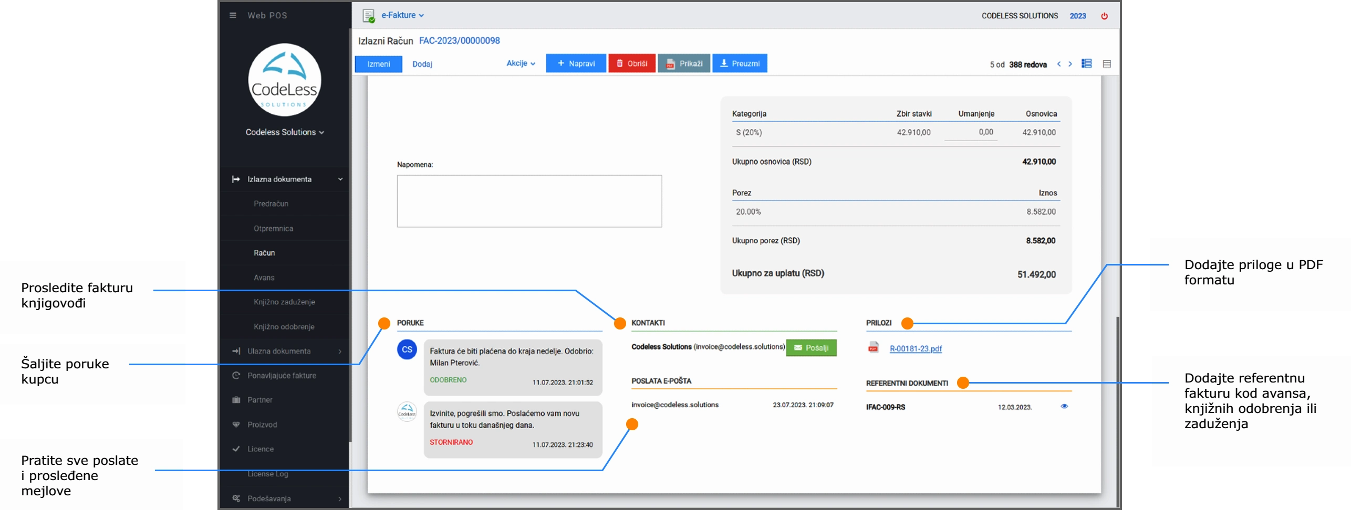Open Predračun in the sidebar

(x=271, y=204)
